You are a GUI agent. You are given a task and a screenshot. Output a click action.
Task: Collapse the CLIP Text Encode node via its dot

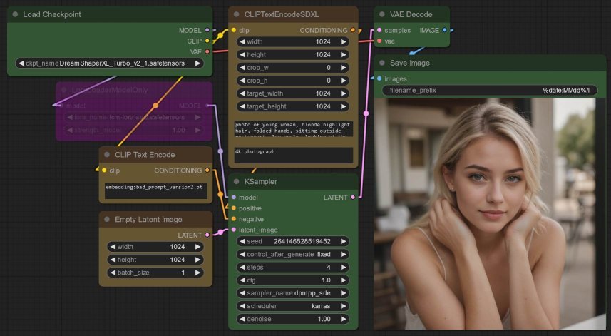click(107, 155)
